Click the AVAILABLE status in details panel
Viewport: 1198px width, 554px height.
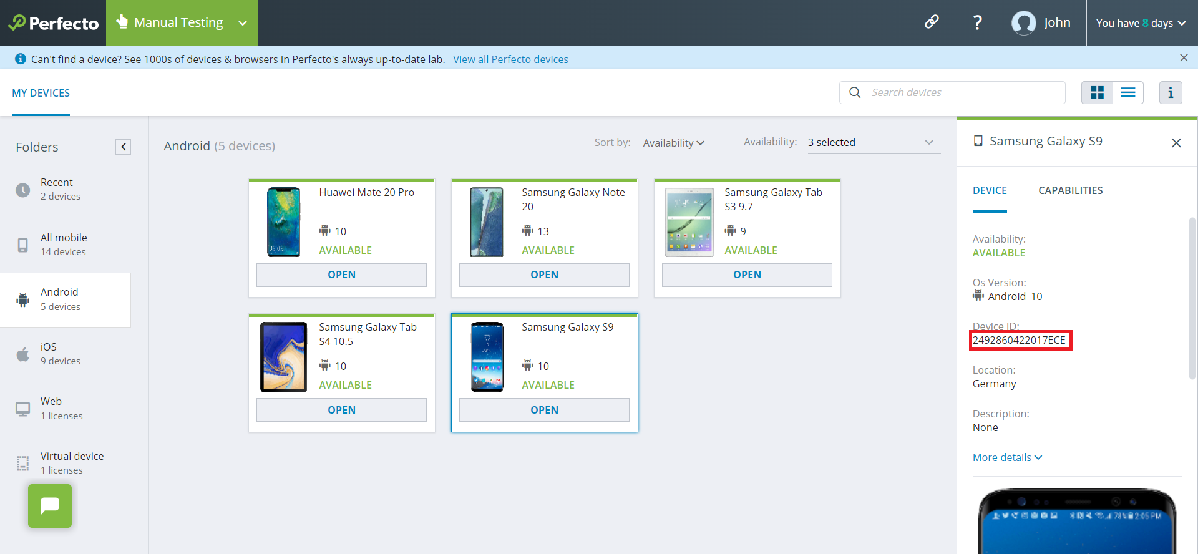click(x=999, y=253)
